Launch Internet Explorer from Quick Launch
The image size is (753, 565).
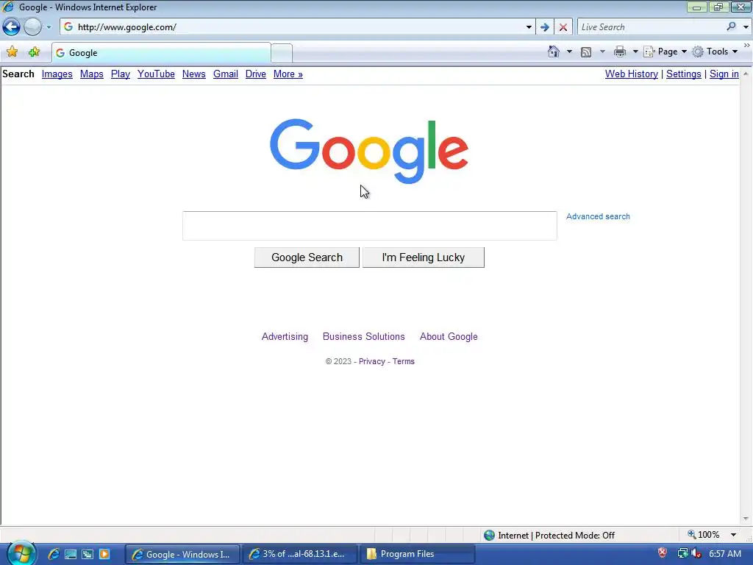[53, 554]
